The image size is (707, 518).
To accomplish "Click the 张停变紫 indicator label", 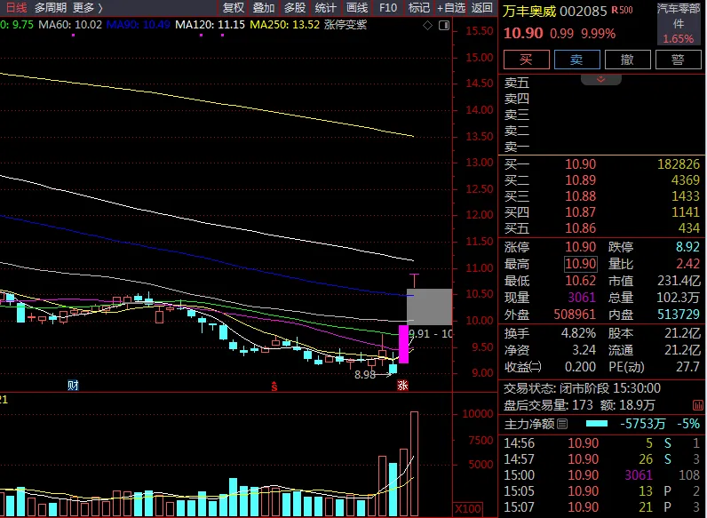I will click(345, 25).
